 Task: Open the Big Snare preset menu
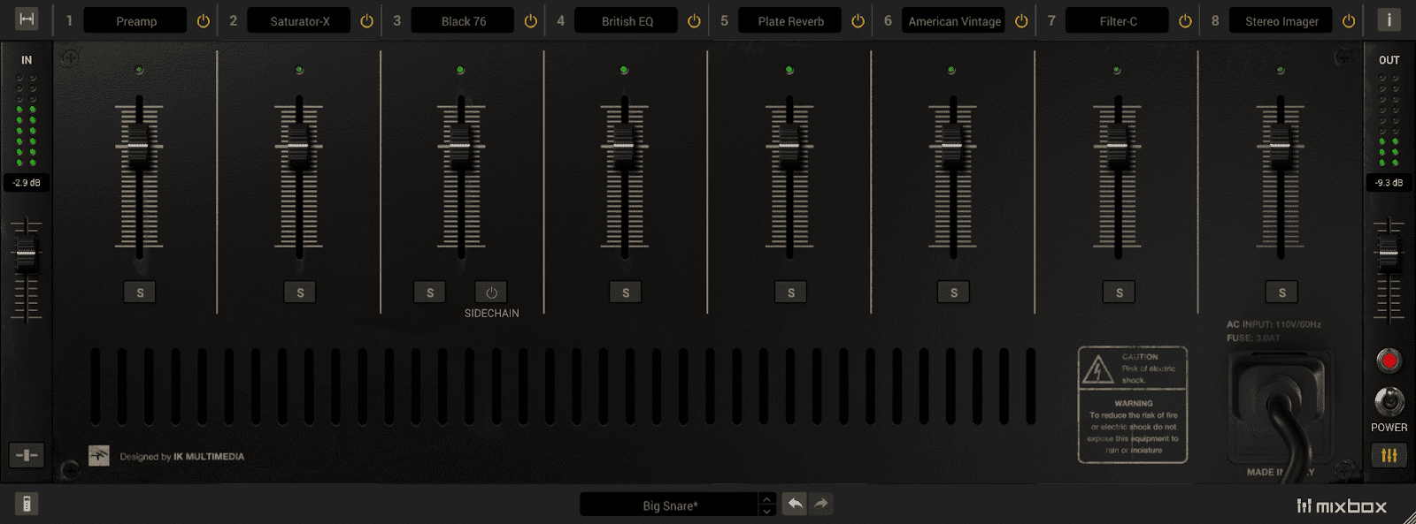pyautogui.click(x=670, y=505)
